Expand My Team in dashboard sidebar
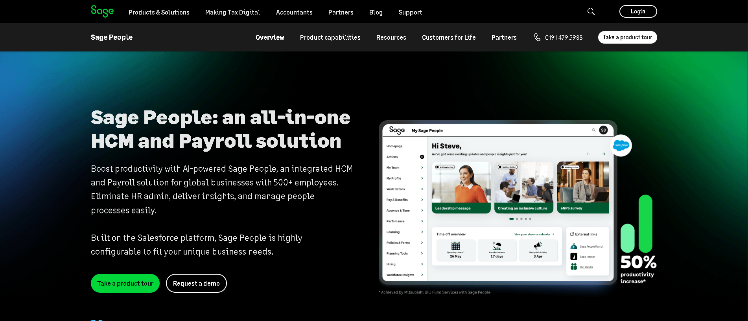This screenshot has width=748, height=321. tap(422, 167)
